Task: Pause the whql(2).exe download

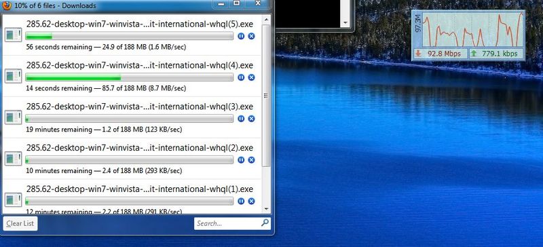Action: click(x=241, y=159)
